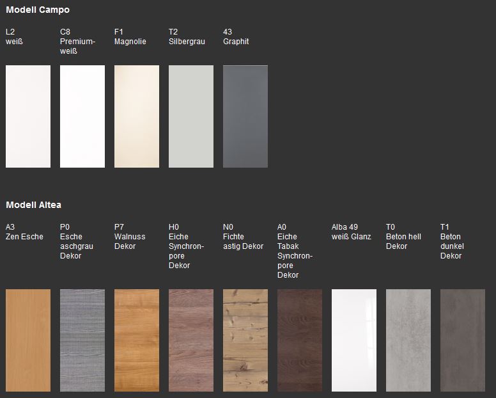Choose the 43 Graphit swatch
496x398 pixels.
tap(245, 116)
